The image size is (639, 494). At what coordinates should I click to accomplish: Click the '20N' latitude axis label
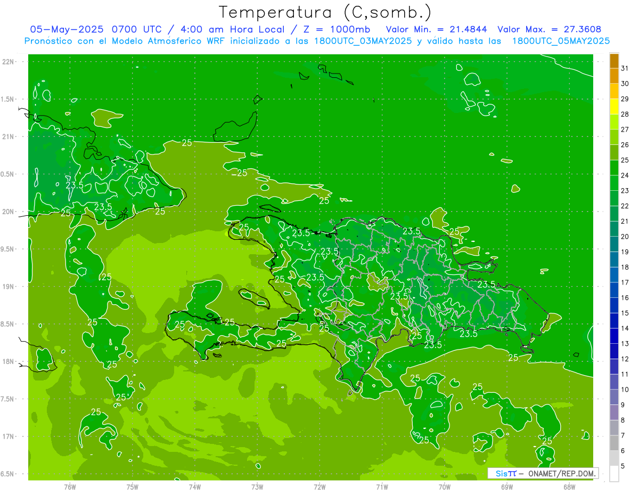[9, 212]
